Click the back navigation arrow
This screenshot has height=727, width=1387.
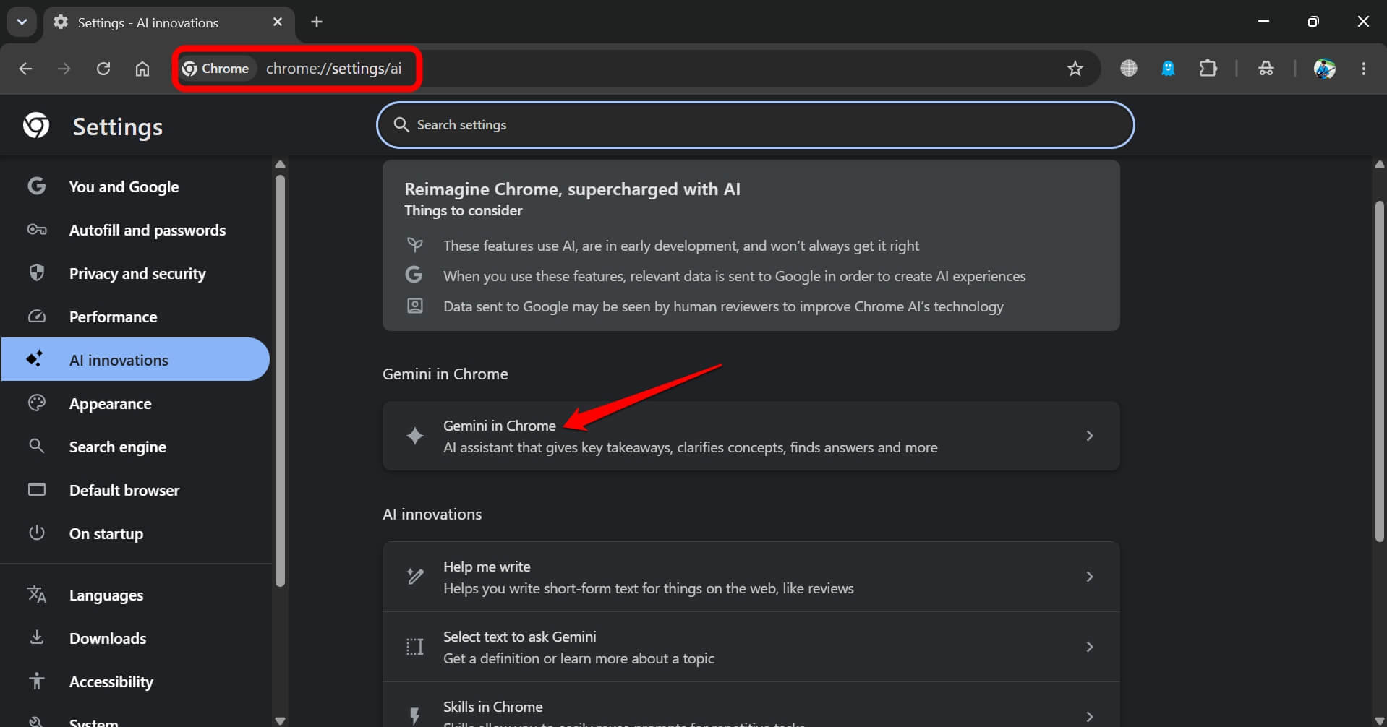point(25,69)
